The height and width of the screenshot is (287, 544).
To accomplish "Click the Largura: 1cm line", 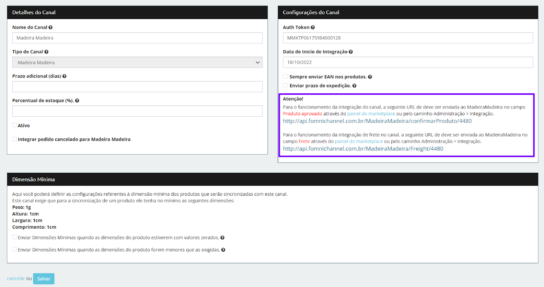I will click(x=27, y=221).
